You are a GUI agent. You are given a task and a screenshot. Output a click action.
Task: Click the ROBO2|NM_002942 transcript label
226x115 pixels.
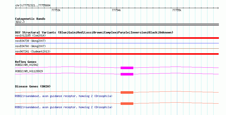click(27, 65)
